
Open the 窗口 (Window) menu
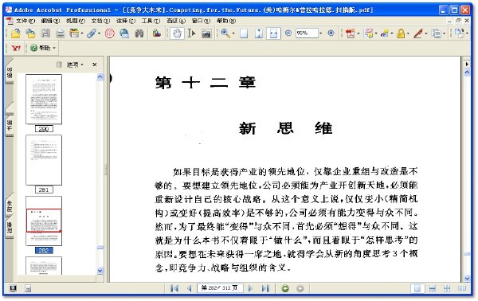pos(201,21)
